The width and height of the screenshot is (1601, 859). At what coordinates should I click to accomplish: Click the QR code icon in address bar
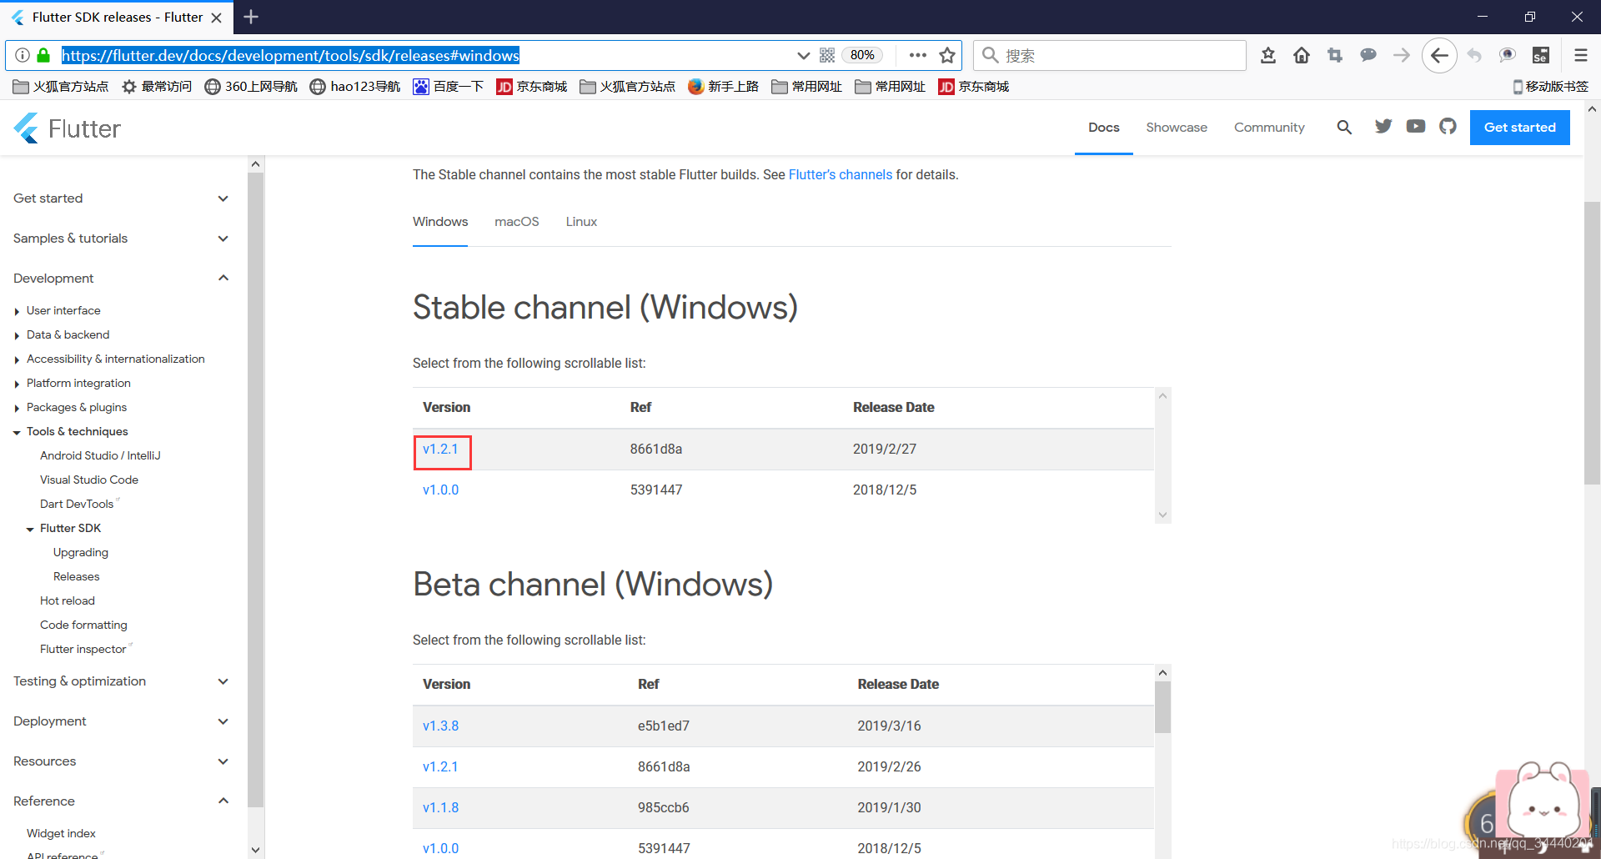tap(827, 55)
